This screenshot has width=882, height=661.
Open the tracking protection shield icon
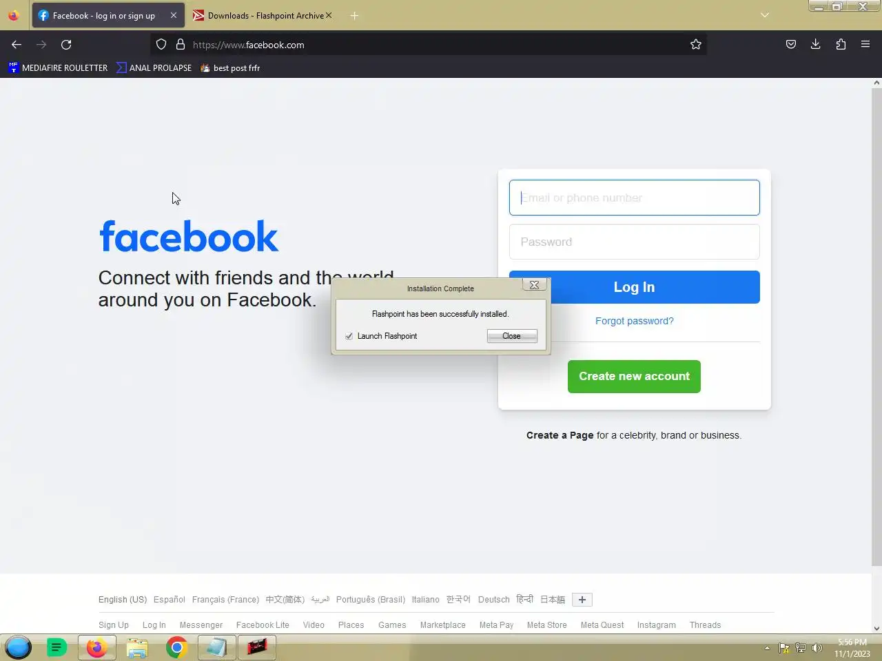[161, 44]
